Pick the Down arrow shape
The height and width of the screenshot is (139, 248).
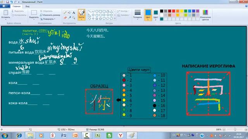(90, 19)
